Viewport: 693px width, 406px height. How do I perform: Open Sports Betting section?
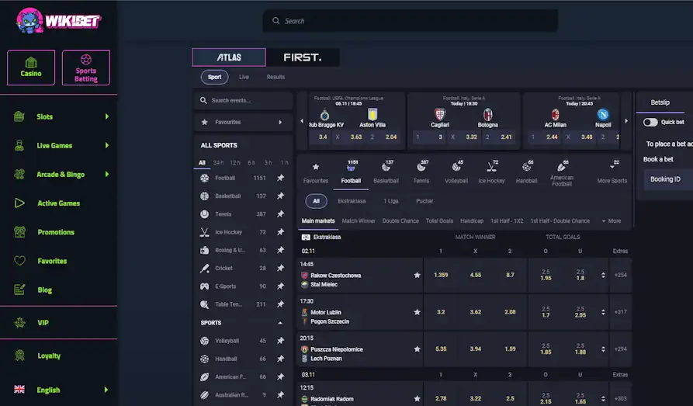(86, 68)
